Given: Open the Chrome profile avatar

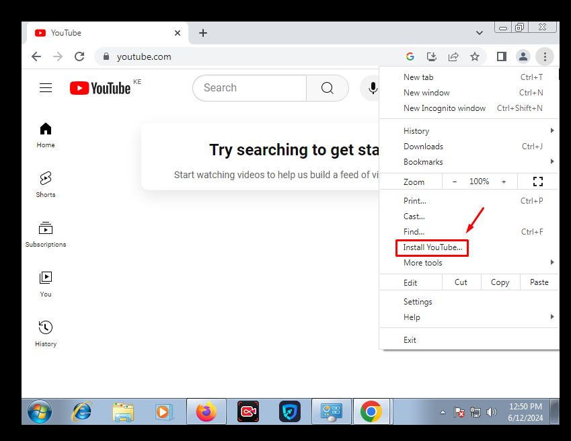Looking at the screenshot, I should coord(523,56).
